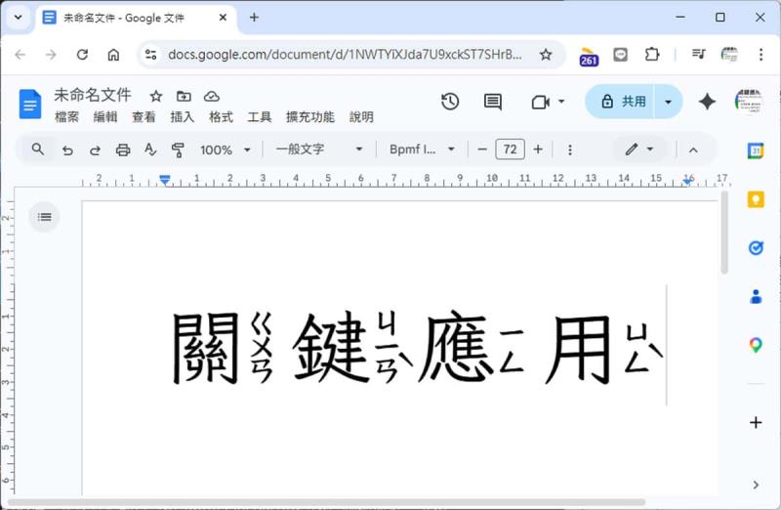781x510 pixels.
Task: Click the horizontal scrollbar
Action: pyautogui.click(x=326, y=502)
